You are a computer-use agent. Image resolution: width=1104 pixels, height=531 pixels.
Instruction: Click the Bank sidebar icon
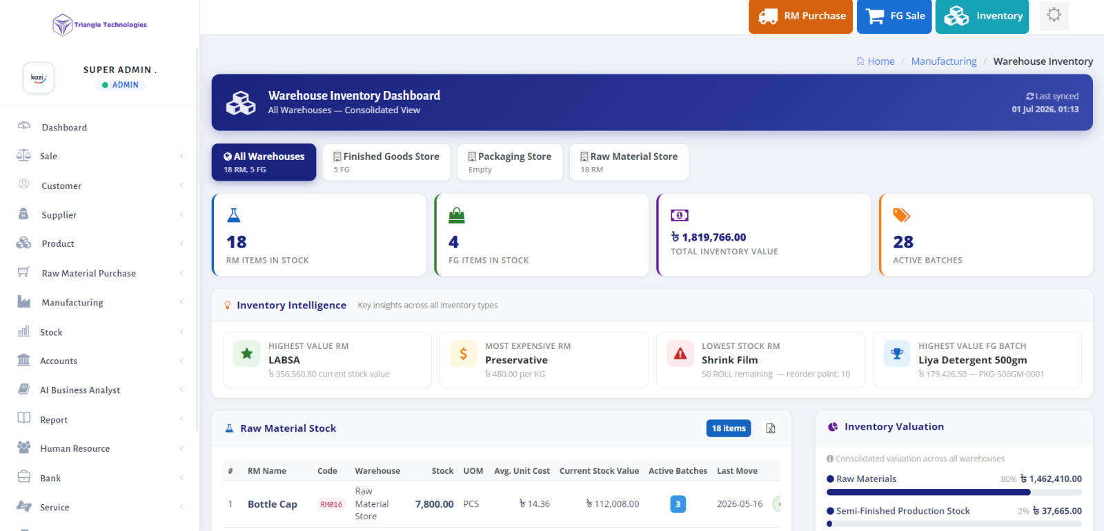(24, 477)
